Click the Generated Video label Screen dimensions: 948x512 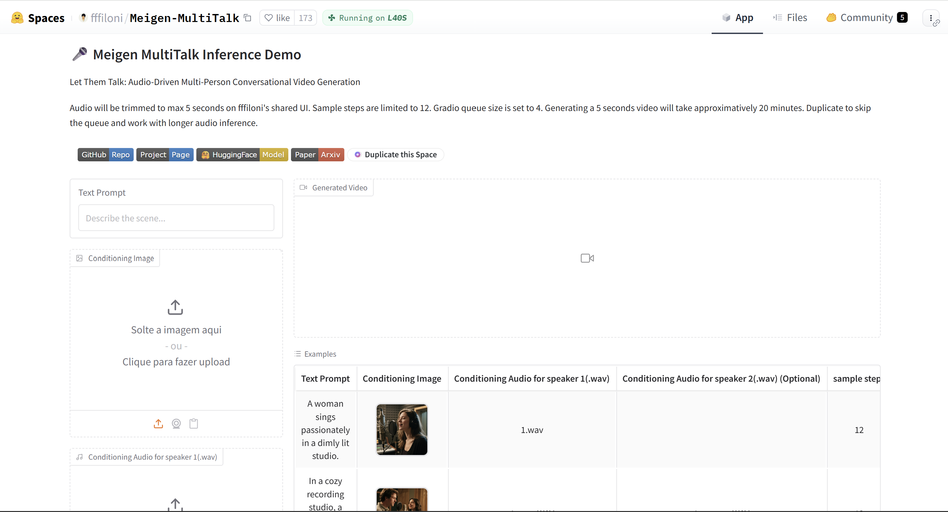333,188
